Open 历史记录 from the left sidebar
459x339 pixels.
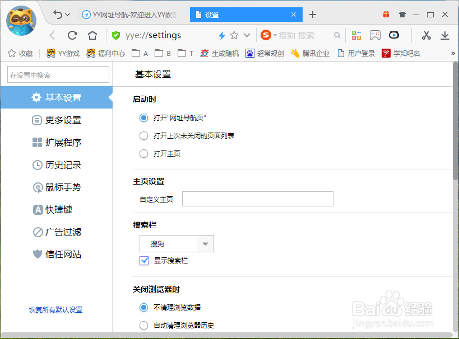pyautogui.click(x=59, y=164)
